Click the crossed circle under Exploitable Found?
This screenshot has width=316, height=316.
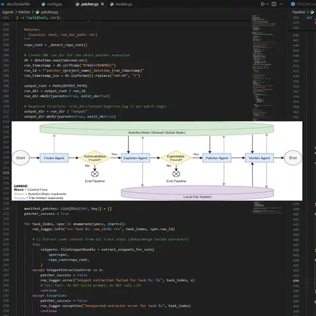pos(176,174)
